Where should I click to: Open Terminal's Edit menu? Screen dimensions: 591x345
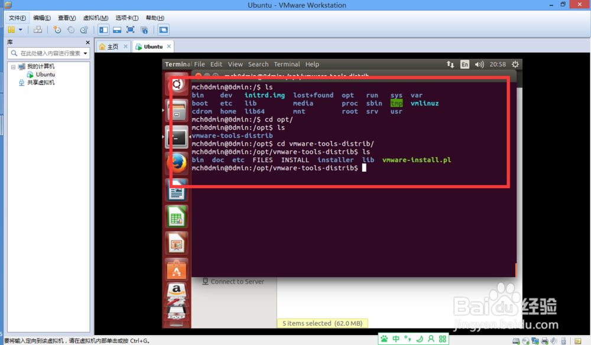pyautogui.click(x=216, y=64)
